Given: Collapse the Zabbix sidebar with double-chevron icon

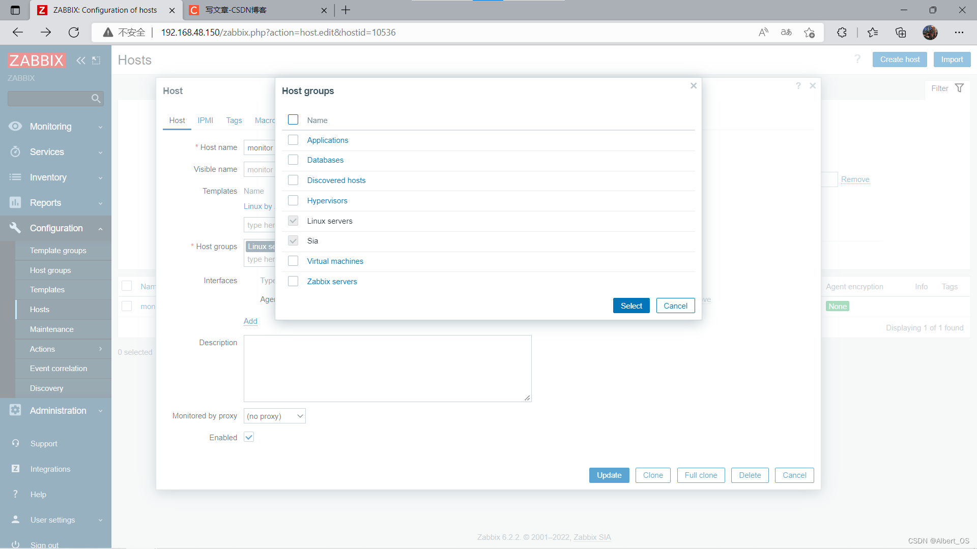Looking at the screenshot, I should coord(80,60).
